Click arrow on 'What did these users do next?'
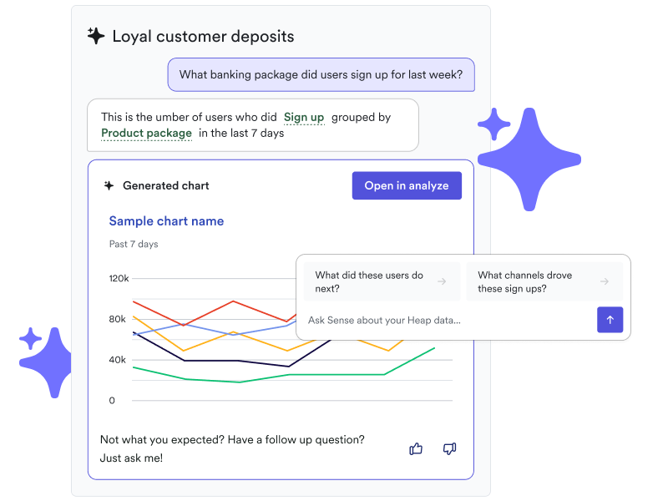Image resolution: width=668 pixels, height=501 pixels. pos(443,282)
